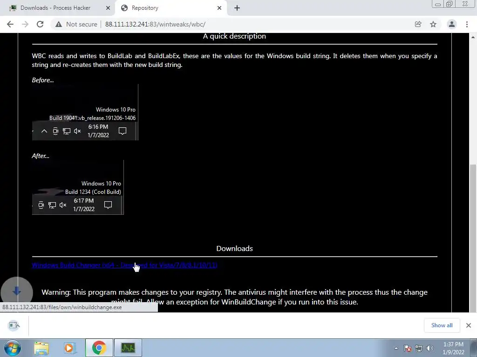Screen dimensions: 477x357
Task: Click the 'Downloads' section heading
Action: click(x=235, y=248)
